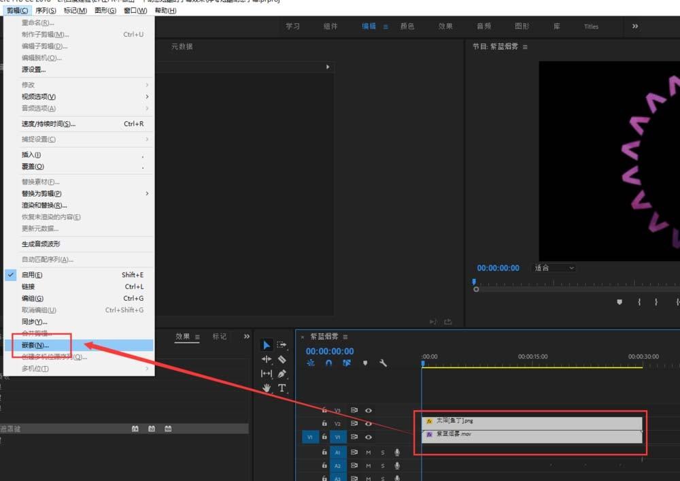
Task: Open the timeline display settings wrench icon
Action: [x=383, y=363]
